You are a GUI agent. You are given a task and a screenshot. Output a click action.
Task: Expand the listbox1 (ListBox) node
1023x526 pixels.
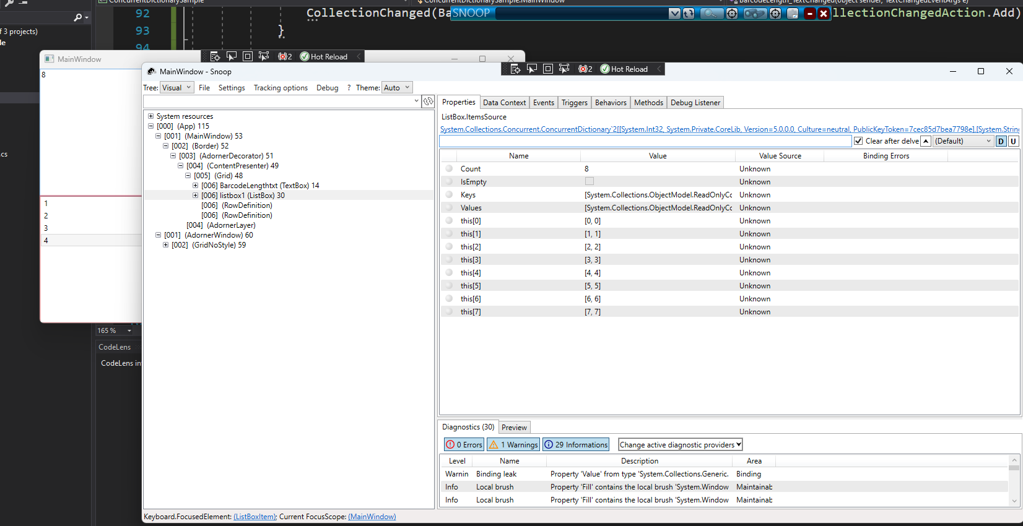195,195
